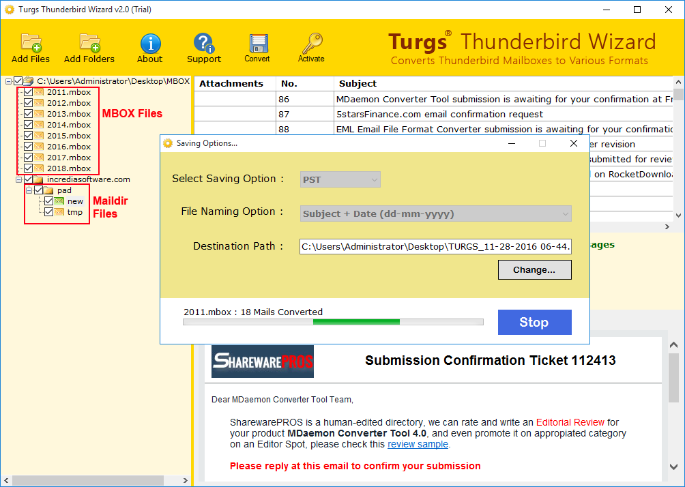
Task: Click the left panel horizontal scrollbar right arrow
Action: (185, 480)
